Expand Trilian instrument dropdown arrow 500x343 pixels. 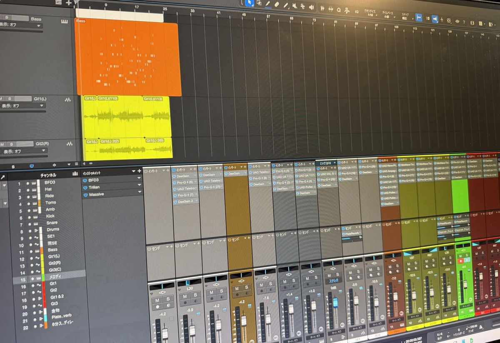click(x=139, y=185)
